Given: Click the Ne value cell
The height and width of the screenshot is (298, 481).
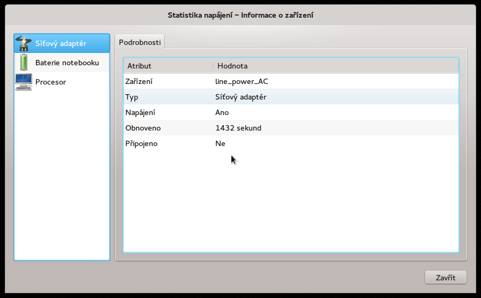Looking at the screenshot, I should point(336,143).
